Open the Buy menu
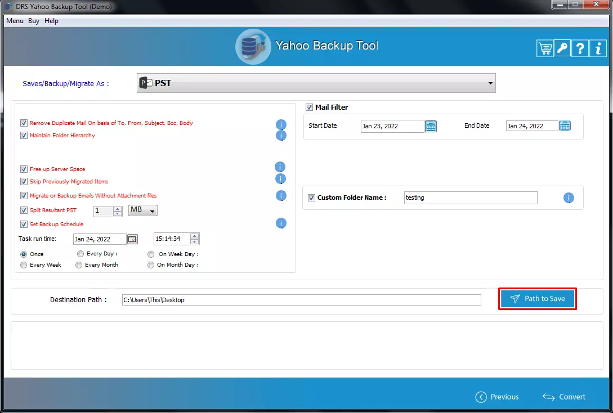The image size is (613, 413). tap(34, 21)
